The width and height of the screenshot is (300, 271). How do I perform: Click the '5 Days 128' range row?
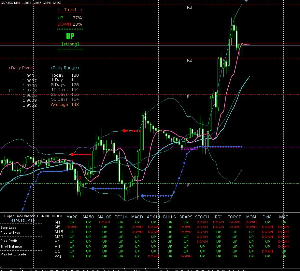click(x=65, y=85)
